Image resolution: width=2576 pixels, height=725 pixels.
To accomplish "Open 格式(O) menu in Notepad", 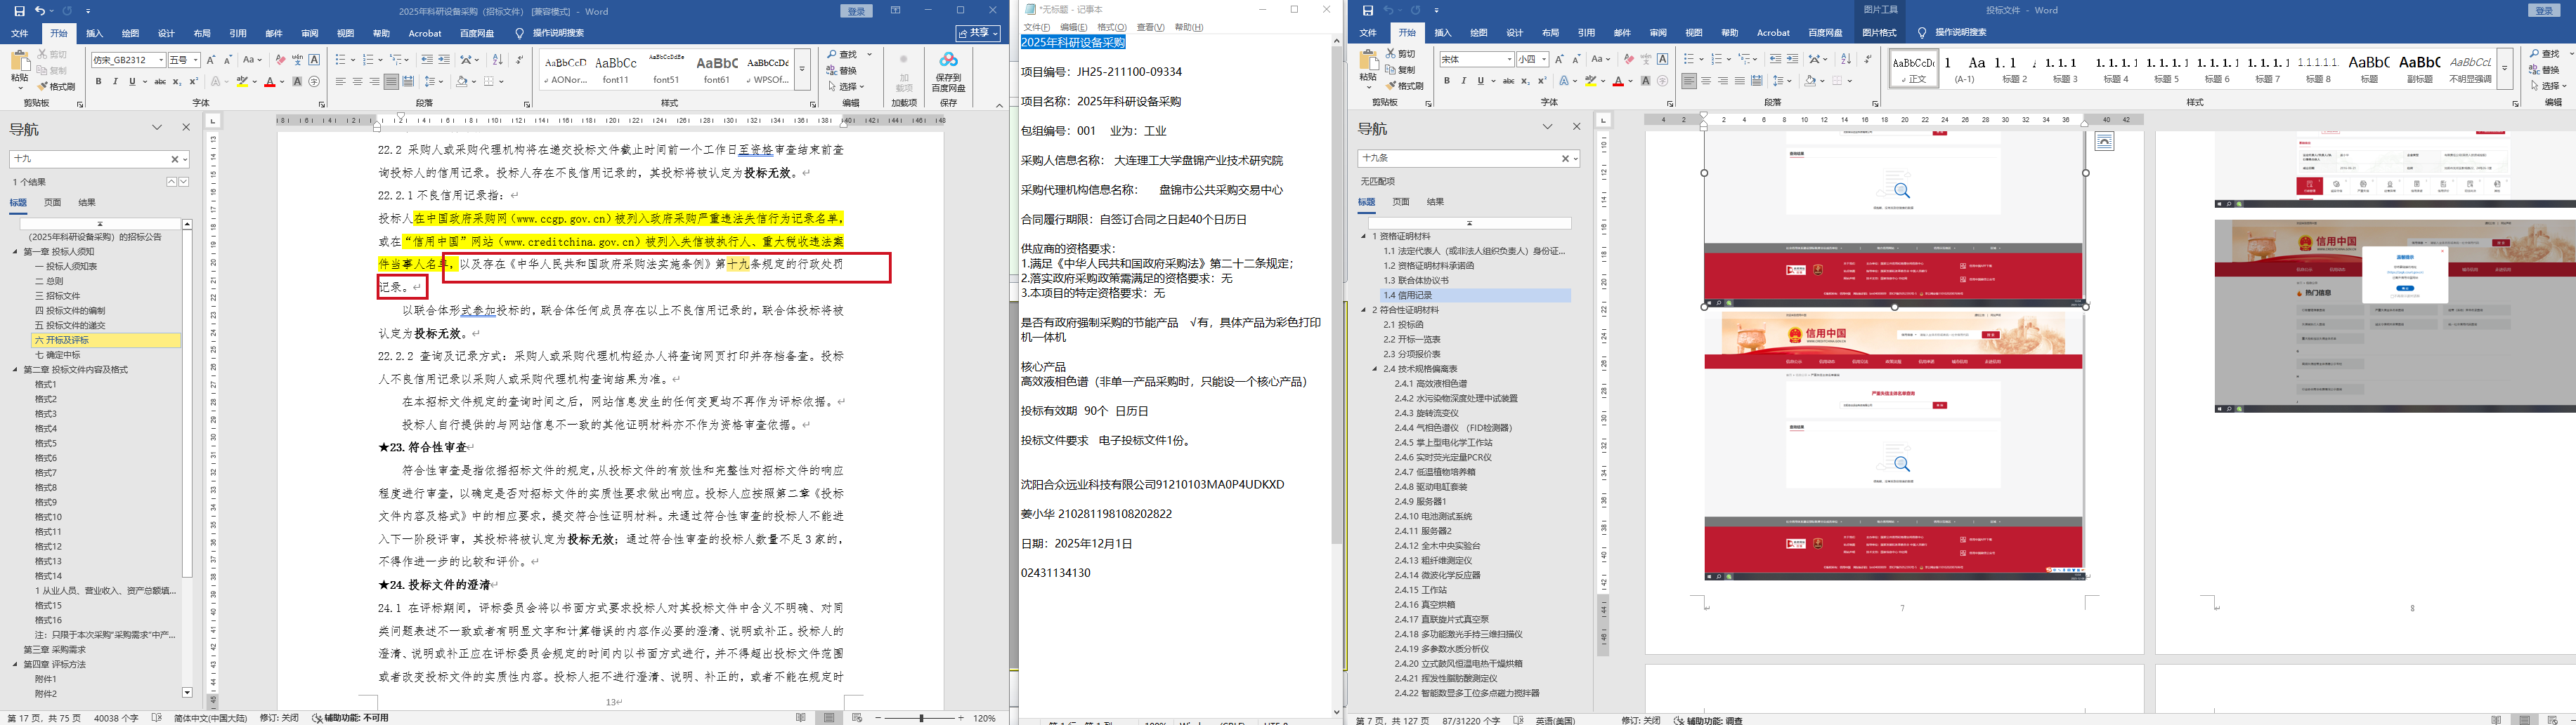I will coord(1111,27).
